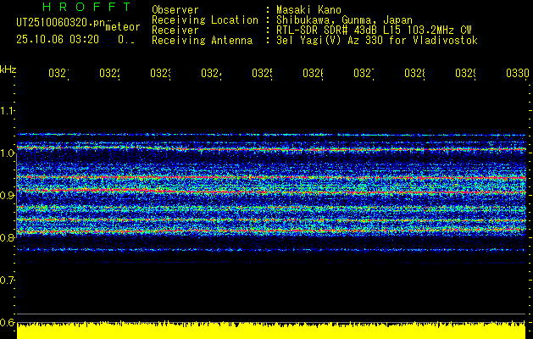This screenshot has width=533, height=339.
Task: Click the date 25.10.06 03:20
Action: coord(58,40)
